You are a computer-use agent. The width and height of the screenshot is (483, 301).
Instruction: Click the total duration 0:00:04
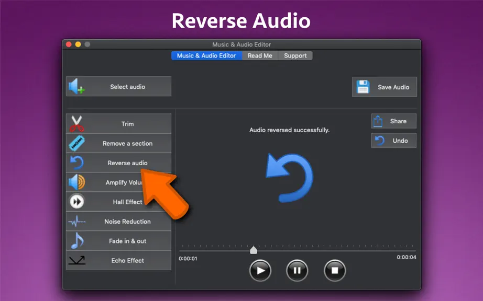(407, 257)
